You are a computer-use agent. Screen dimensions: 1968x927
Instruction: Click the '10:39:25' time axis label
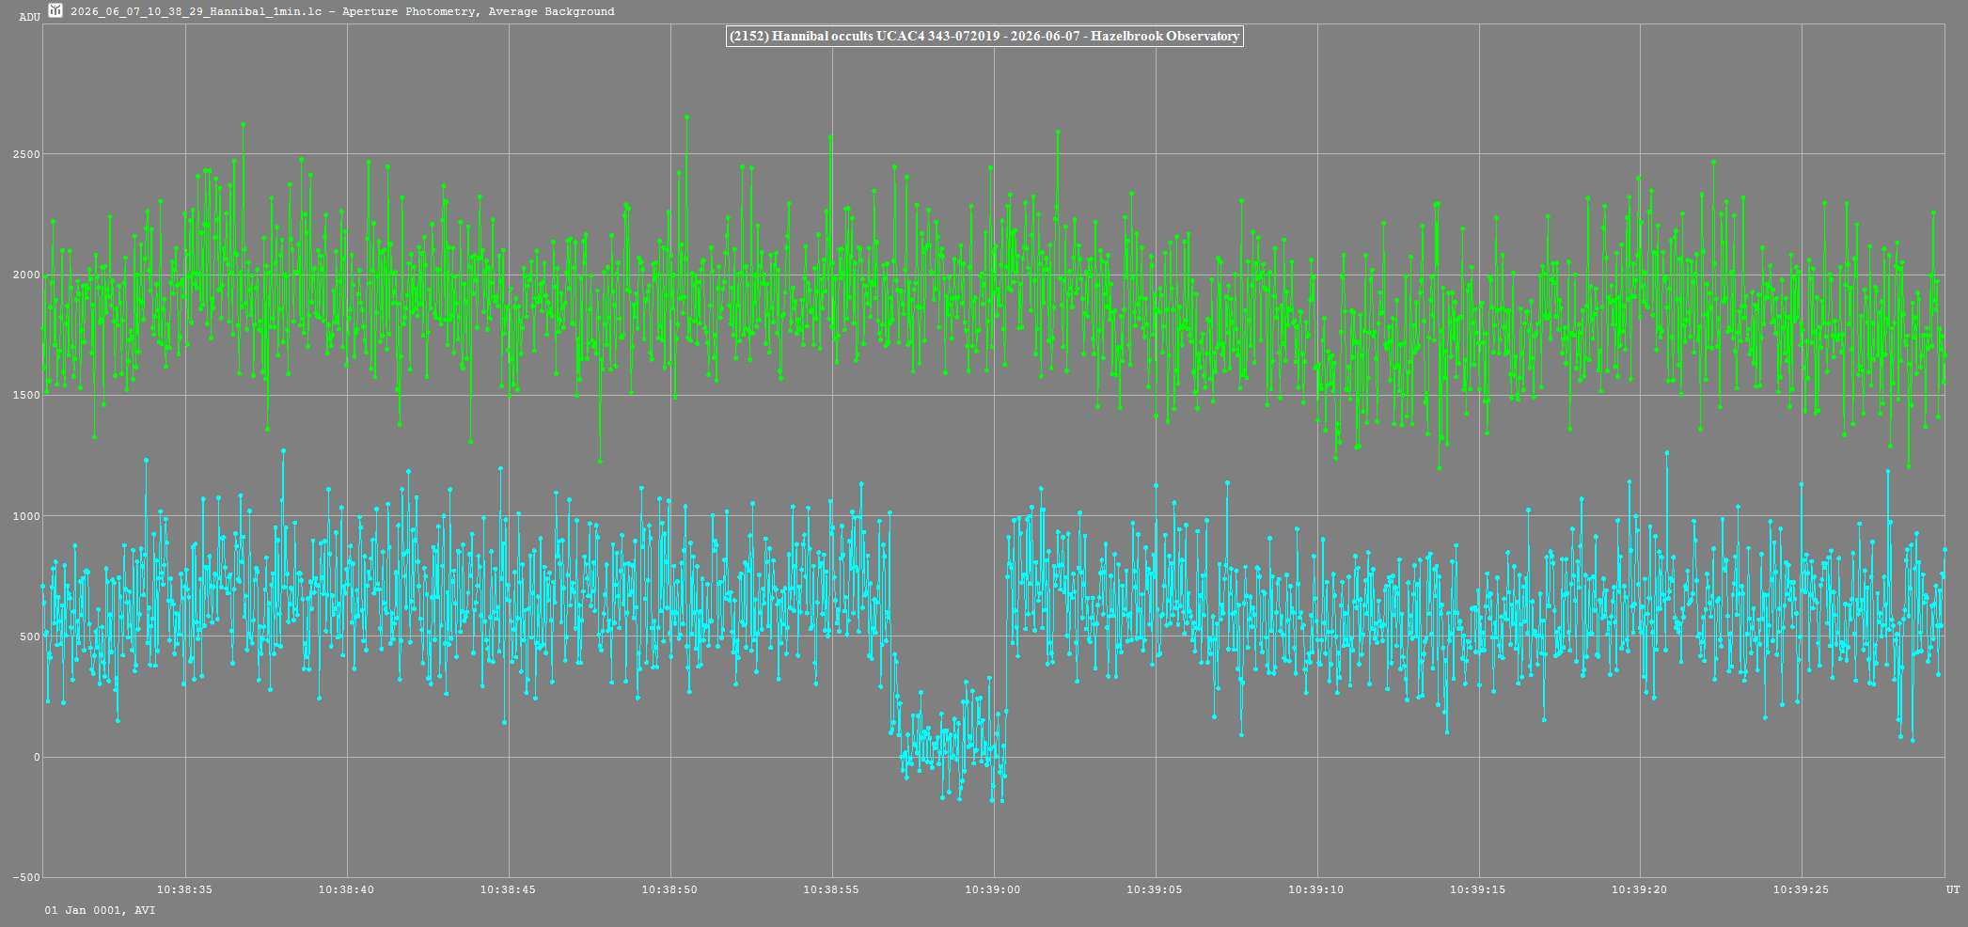(1802, 889)
